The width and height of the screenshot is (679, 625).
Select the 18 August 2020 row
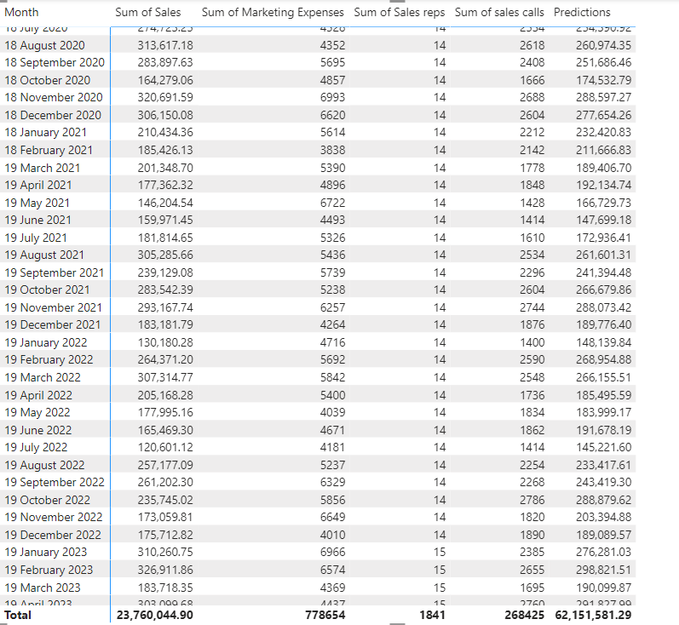[318, 45]
